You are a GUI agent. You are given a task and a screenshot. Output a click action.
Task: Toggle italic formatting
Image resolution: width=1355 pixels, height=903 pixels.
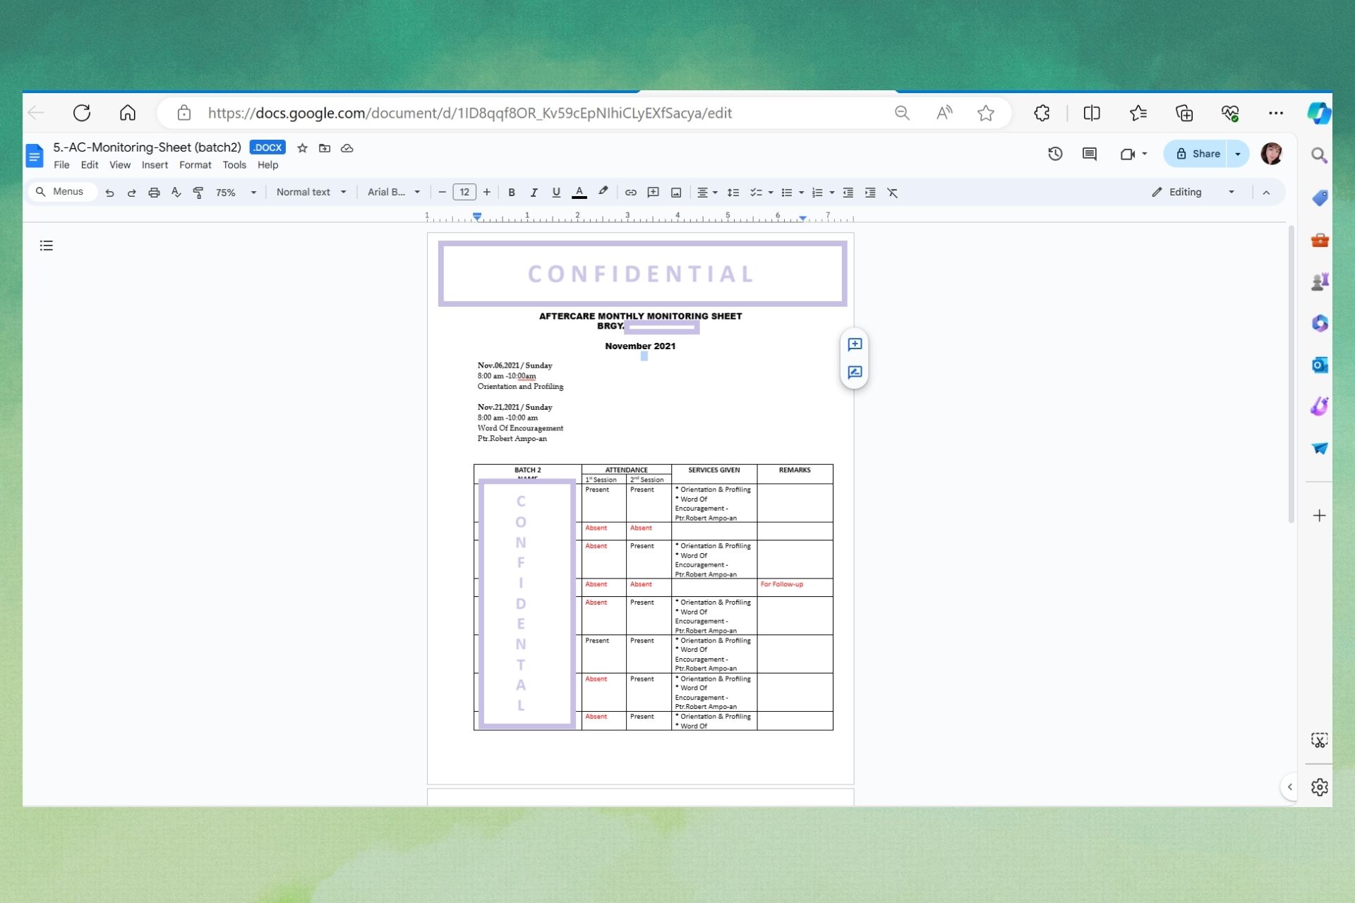tap(534, 193)
